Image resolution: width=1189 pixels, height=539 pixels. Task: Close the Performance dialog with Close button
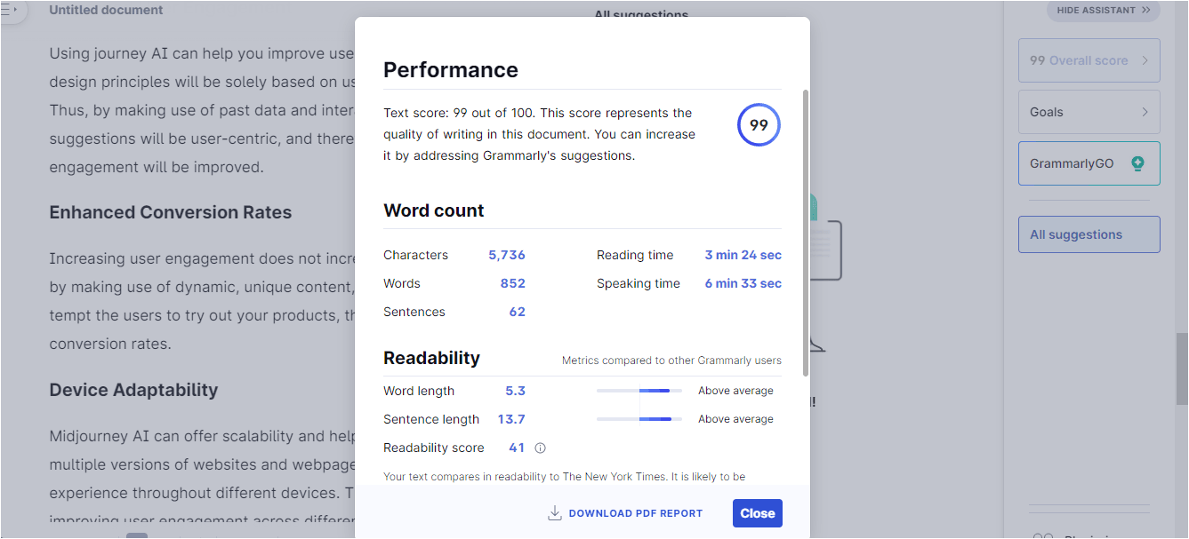(758, 513)
